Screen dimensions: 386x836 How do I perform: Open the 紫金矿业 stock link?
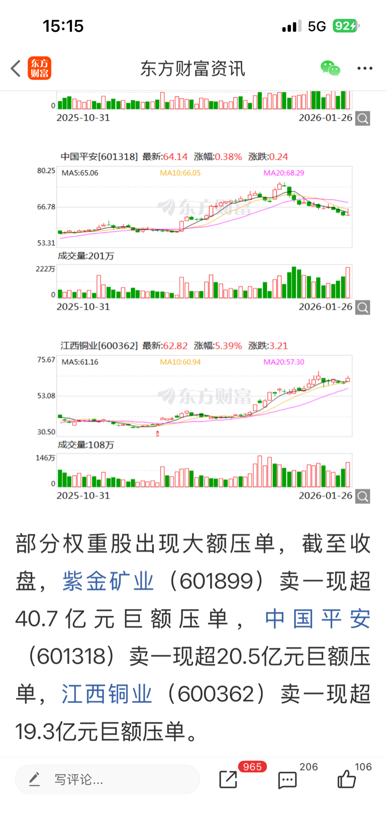point(108,582)
